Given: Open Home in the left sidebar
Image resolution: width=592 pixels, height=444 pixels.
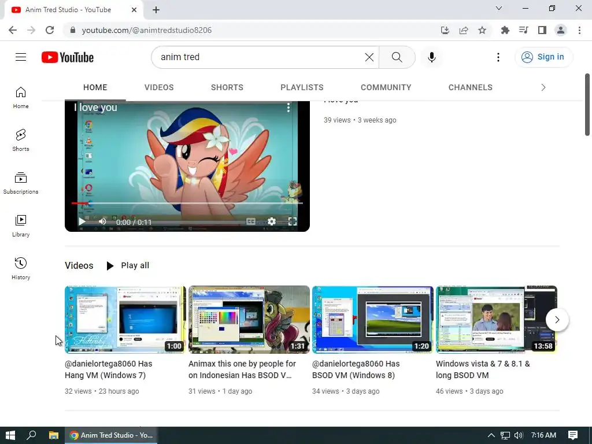Looking at the screenshot, I should tap(21, 98).
